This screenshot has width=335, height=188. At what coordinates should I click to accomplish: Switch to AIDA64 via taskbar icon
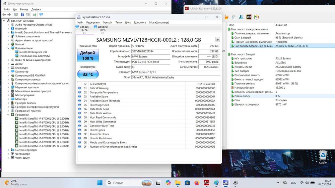206,183
